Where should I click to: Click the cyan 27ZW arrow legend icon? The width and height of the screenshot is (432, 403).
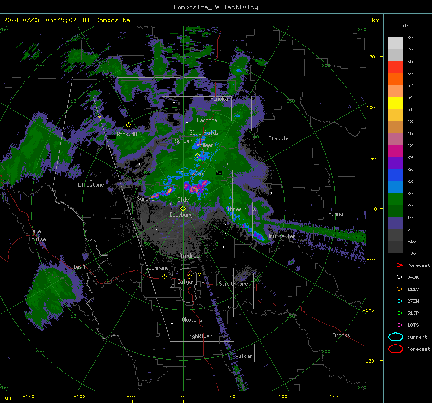(x=396, y=301)
